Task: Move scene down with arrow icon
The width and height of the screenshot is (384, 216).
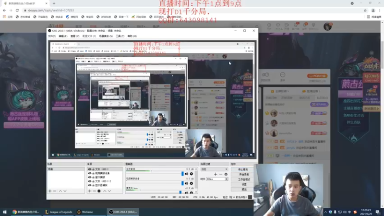Action: [65, 191]
